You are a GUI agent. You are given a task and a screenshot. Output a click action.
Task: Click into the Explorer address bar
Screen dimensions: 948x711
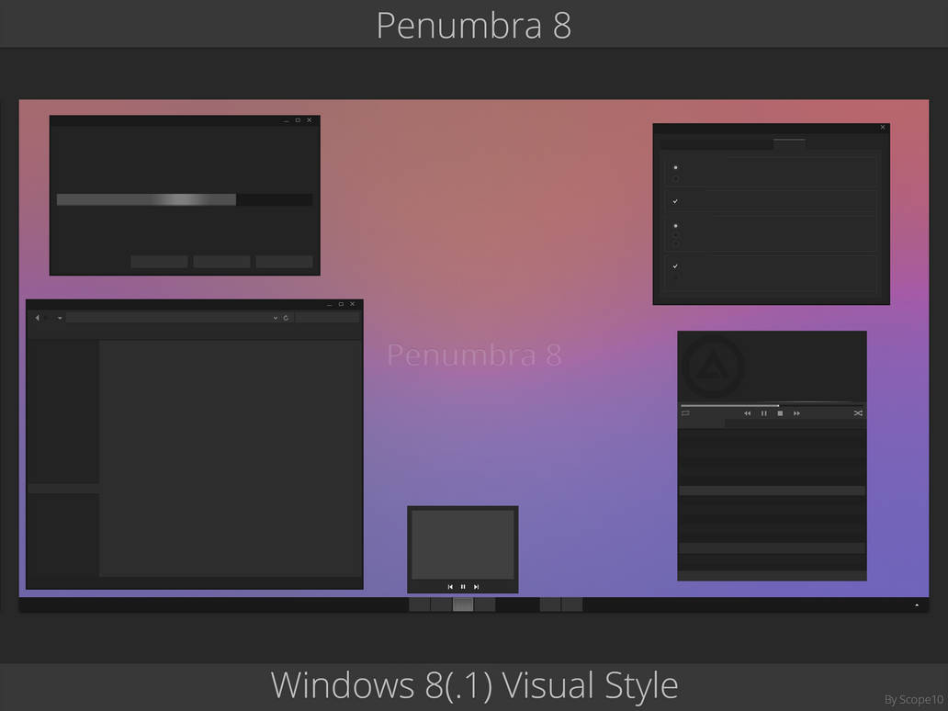tap(169, 318)
